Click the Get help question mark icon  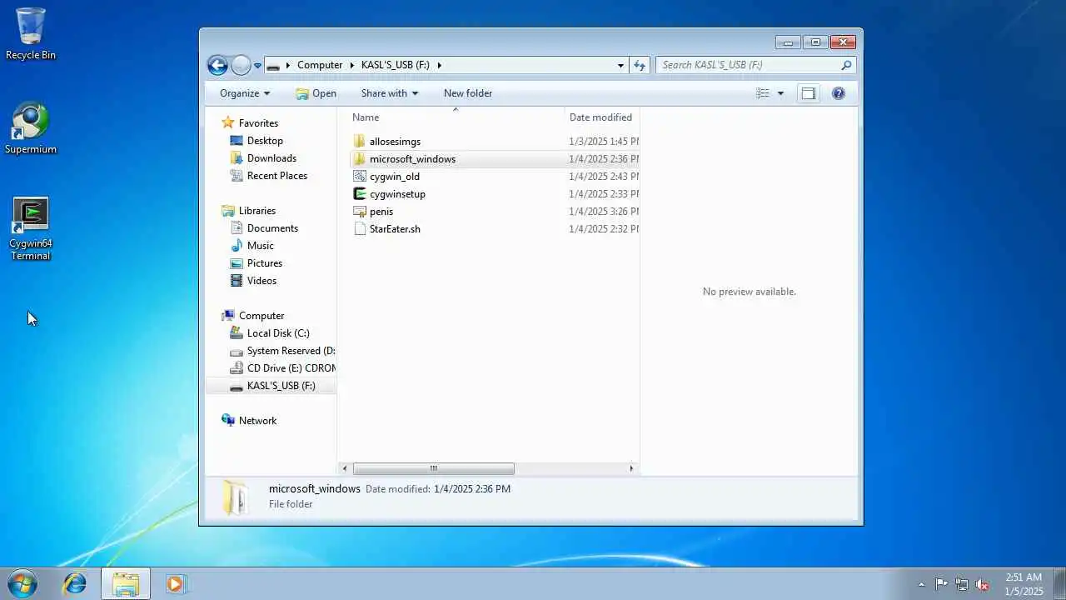(x=839, y=93)
